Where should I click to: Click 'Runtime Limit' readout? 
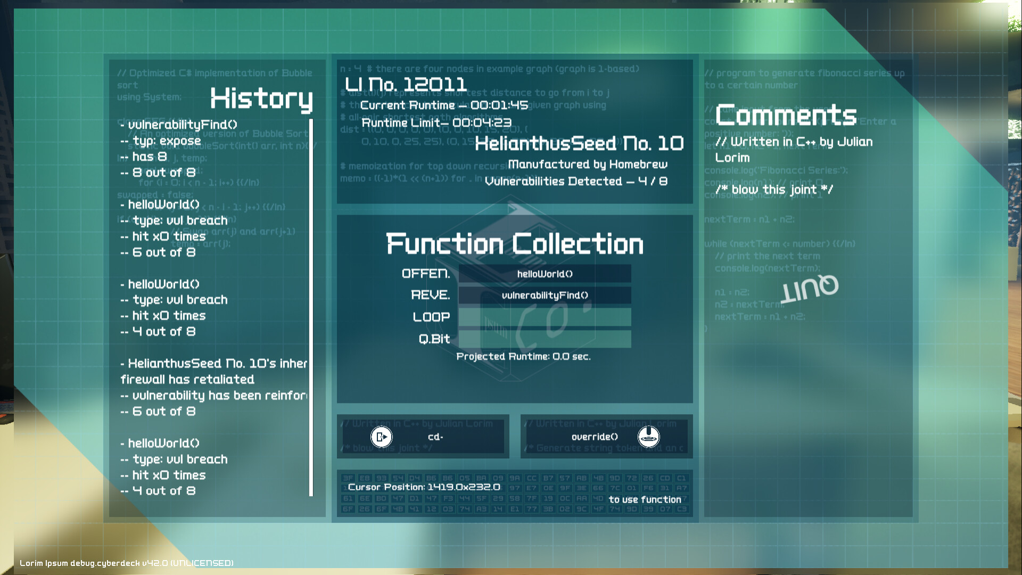click(x=436, y=123)
